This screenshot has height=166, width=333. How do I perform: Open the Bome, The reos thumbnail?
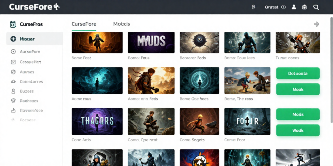pos(247,80)
